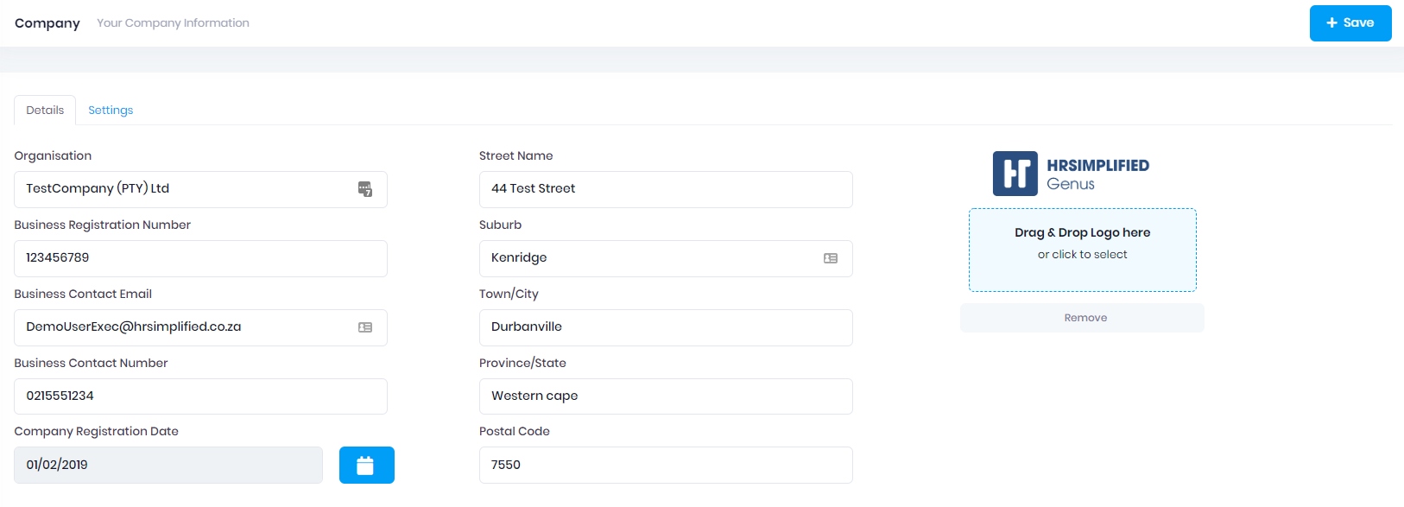Click the Suburb field containing Kenridge

(666, 258)
